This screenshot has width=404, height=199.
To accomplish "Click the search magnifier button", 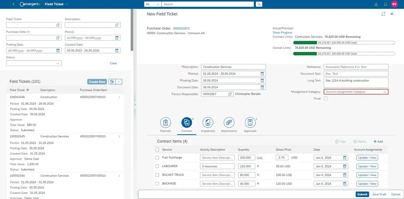I will coord(259,4).
